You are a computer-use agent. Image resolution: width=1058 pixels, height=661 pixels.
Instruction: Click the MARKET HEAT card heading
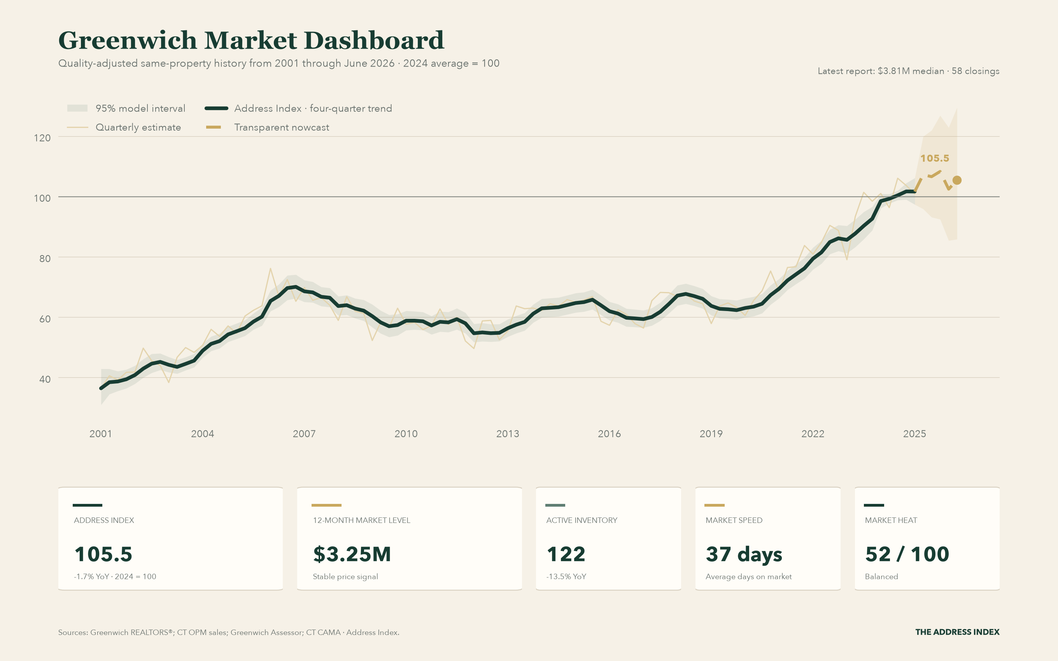point(891,520)
